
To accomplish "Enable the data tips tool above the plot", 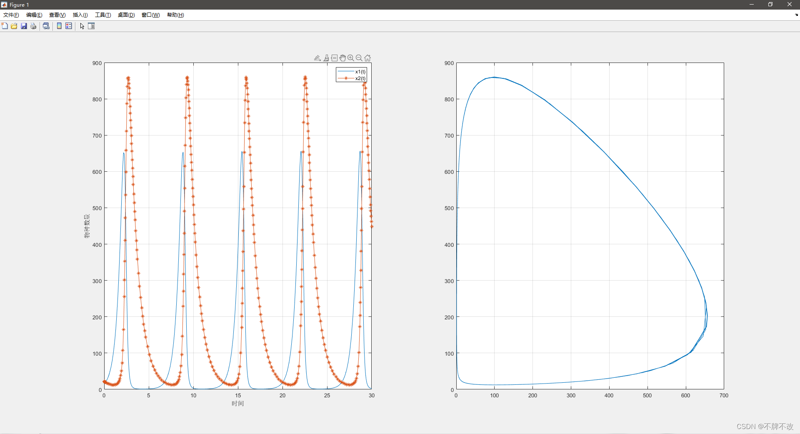I will [334, 58].
